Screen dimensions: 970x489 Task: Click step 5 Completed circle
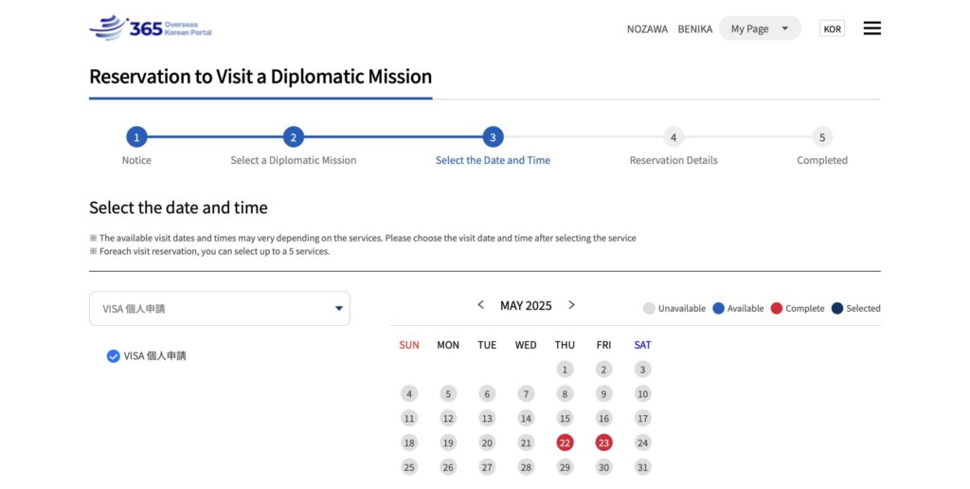(x=822, y=137)
